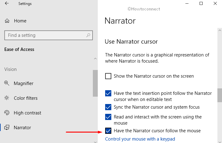Uncheck text insertion point follow Narrator cursor
Screen dimensions: 222x143
[108, 93]
